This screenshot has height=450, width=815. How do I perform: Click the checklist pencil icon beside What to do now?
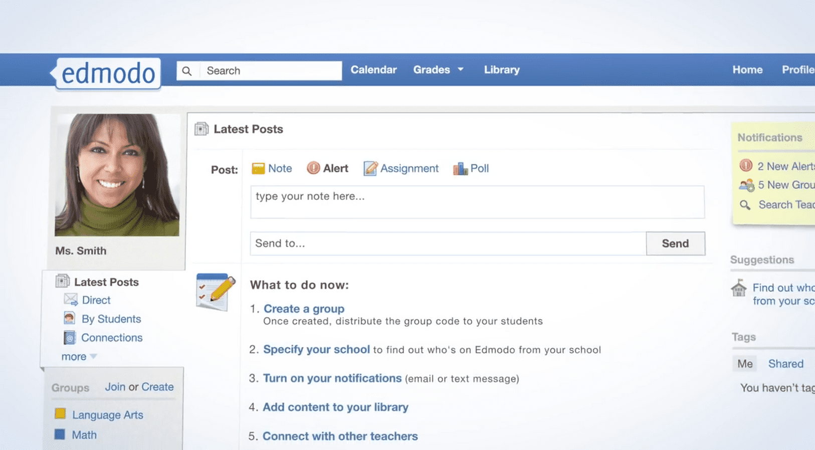(216, 292)
